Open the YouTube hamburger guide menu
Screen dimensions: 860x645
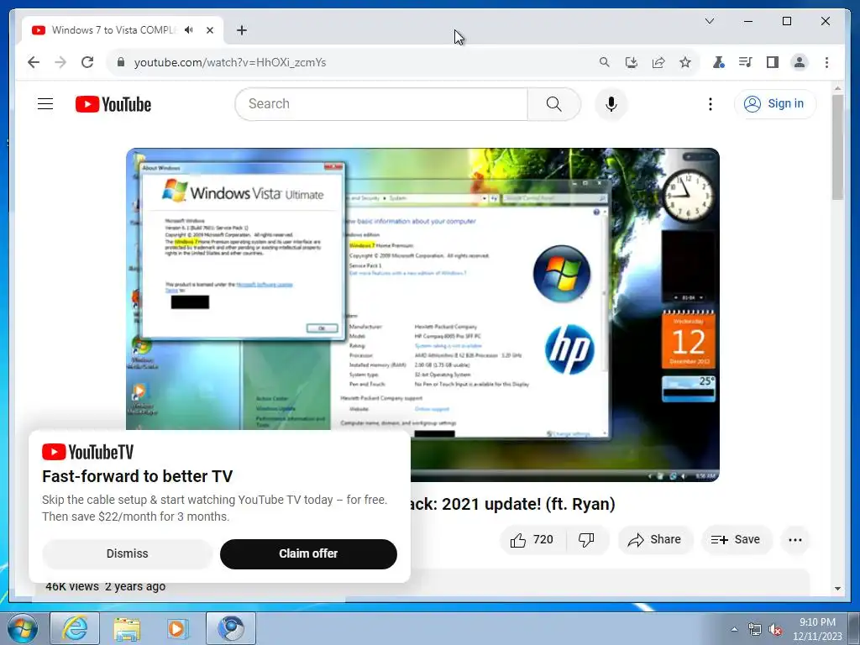(45, 103)
